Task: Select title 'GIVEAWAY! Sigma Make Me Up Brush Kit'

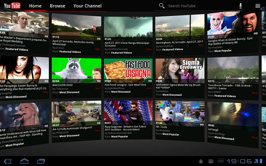Action: pos(178,86)
